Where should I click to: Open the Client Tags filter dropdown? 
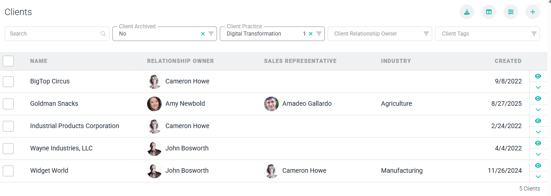click(487, 34)
